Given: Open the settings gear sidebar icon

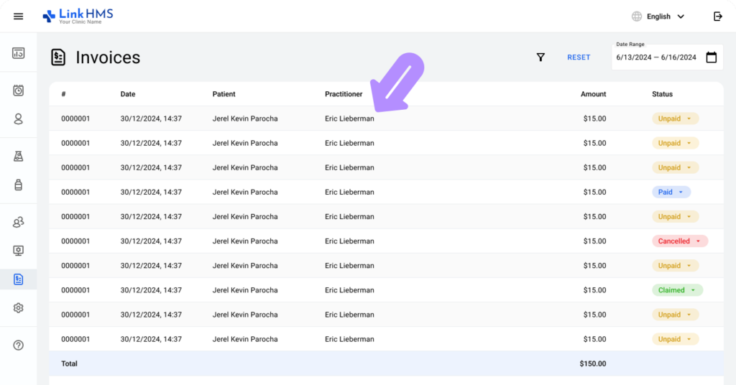Looking at the screenshot, I should 18,308.
